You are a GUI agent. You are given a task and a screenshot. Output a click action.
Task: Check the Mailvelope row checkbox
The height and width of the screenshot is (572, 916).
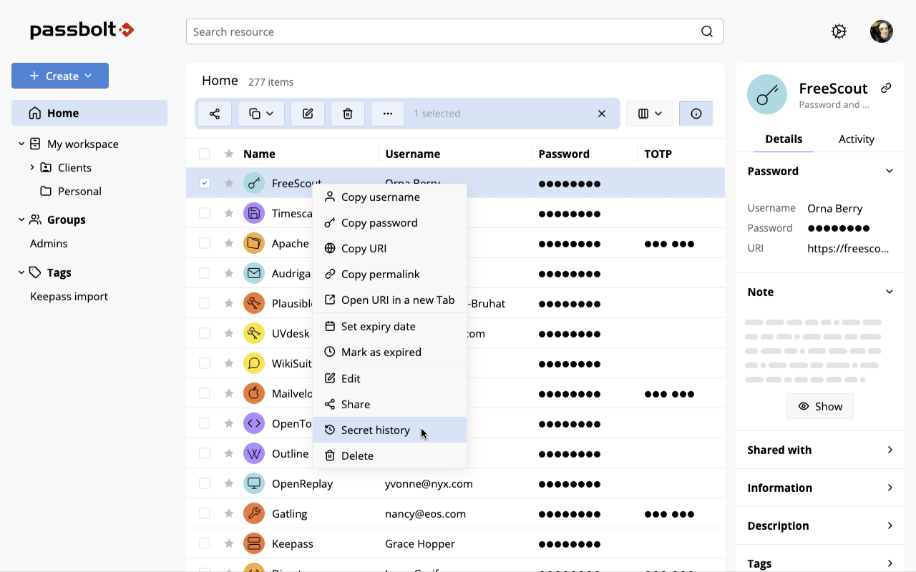[205, 393]
